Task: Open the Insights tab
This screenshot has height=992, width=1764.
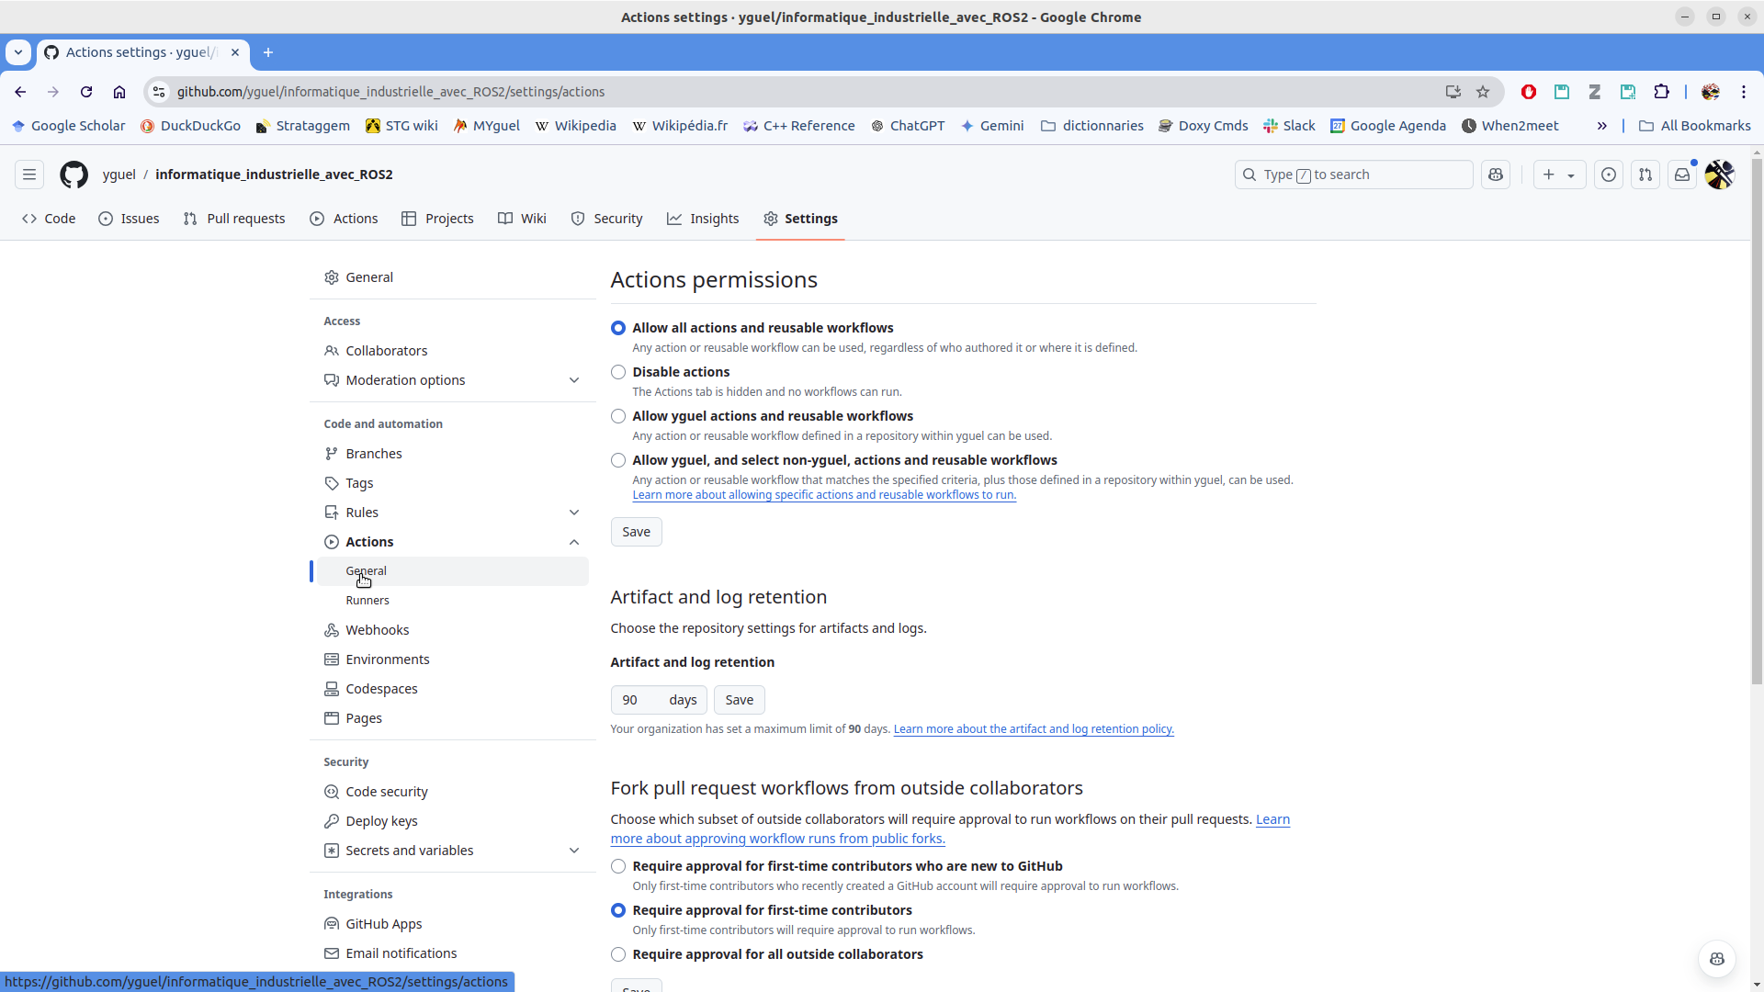Action: coord(703,218)
